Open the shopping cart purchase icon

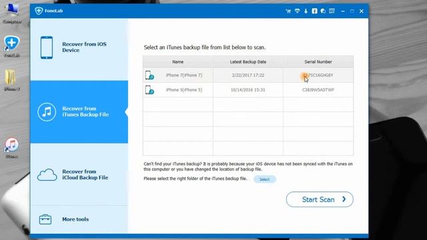pos(288,11)
